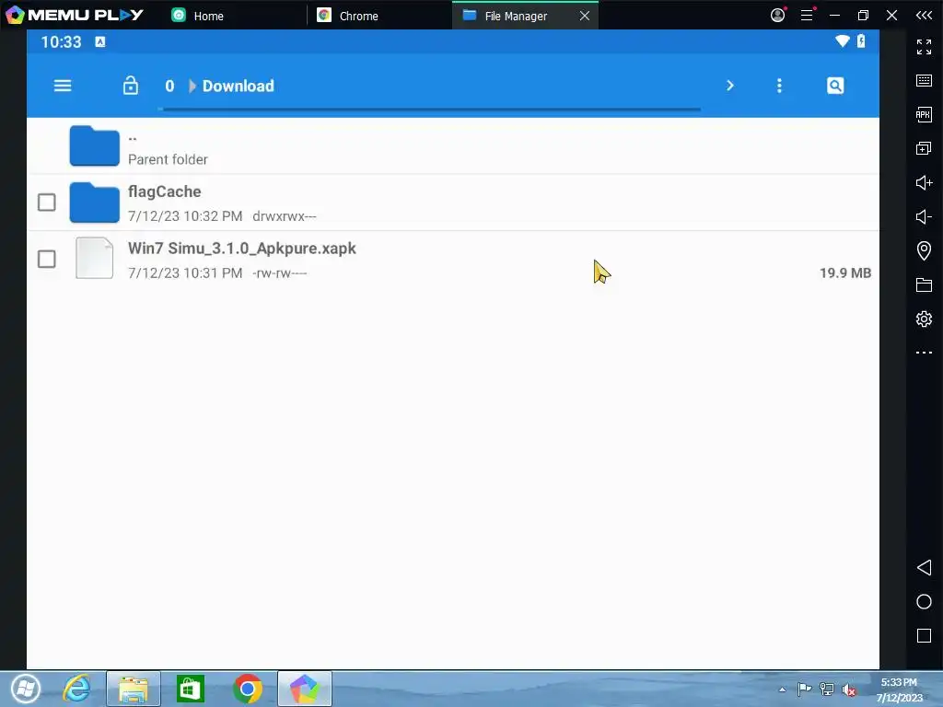The image size is (943, 707).
Task: Tap the Android recent apps square button
Action: 924,636
